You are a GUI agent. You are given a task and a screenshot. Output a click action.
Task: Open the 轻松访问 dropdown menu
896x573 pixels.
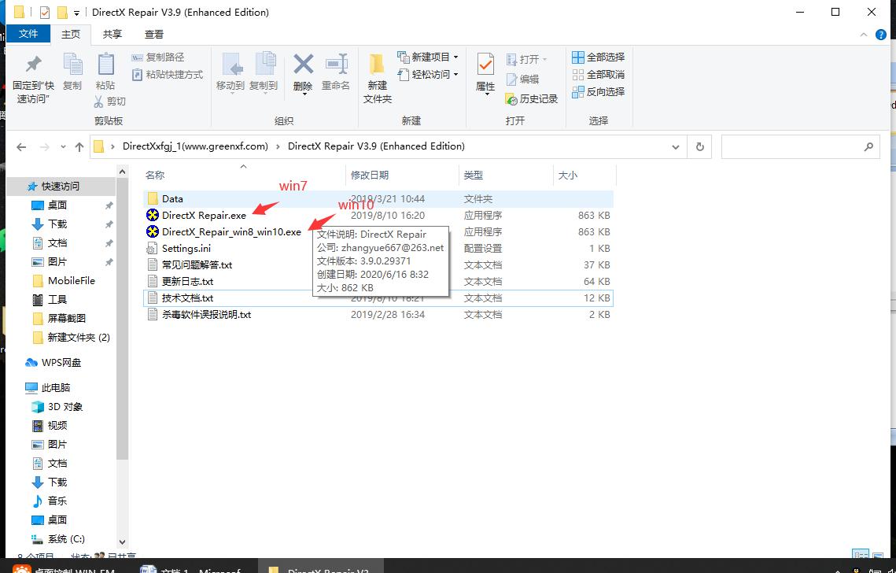tap(426, 75)
